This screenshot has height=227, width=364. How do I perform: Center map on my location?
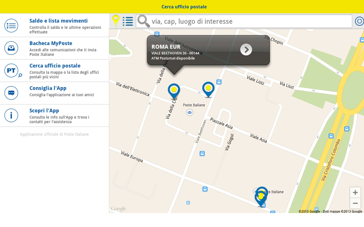359,21
